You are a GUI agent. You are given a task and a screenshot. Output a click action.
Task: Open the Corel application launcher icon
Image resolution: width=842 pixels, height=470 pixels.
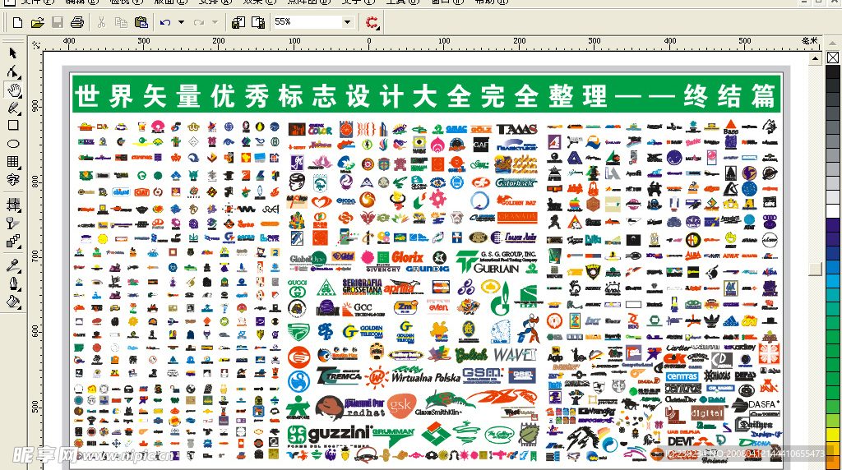click(372, 22)
